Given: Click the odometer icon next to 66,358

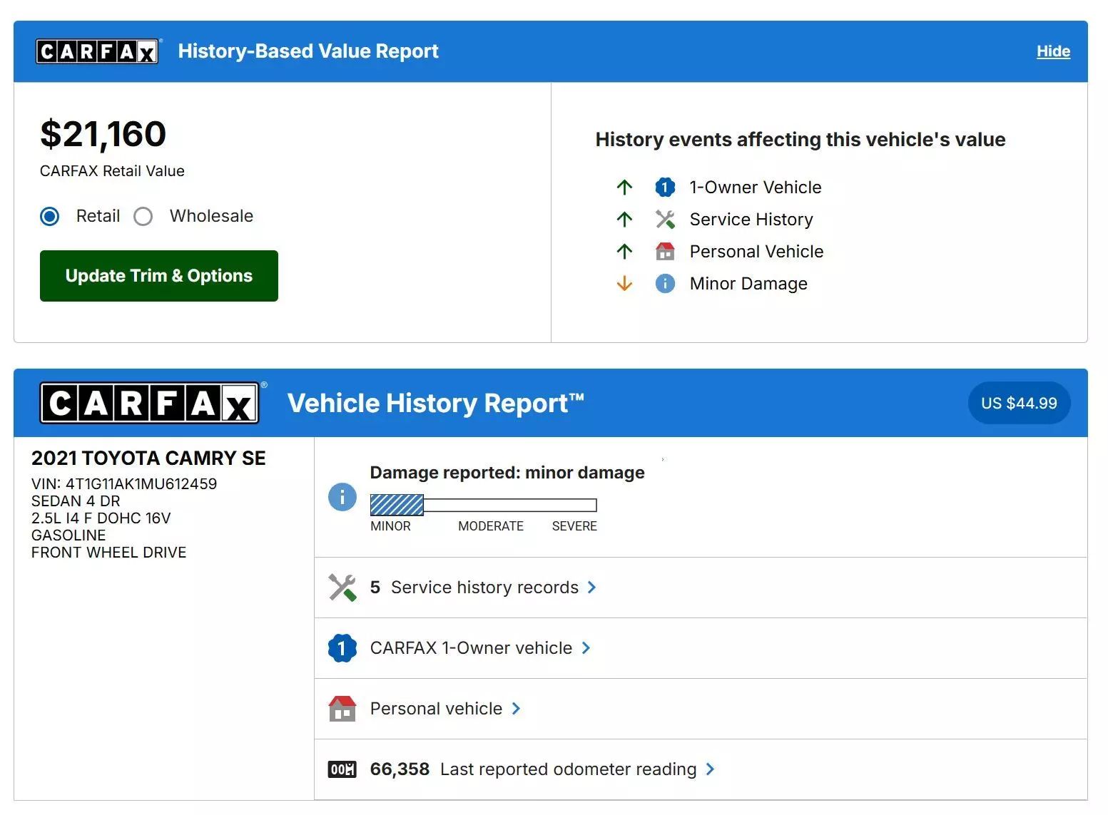Looking at the screenshot, I should (x=342, y=769).
